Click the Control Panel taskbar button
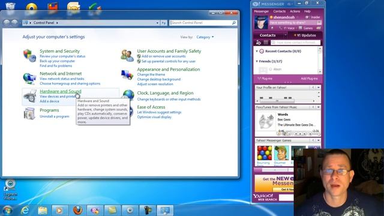The width and height of the screenshot is (384, 216). pos(165,211)
